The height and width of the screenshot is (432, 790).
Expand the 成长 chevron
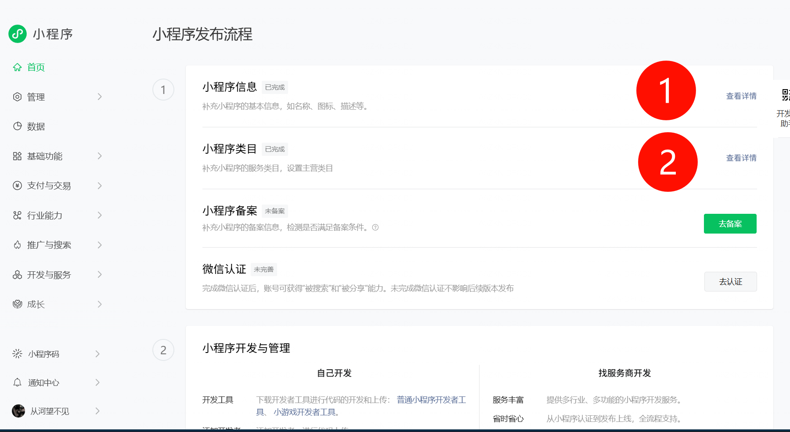tap(100, 304)
